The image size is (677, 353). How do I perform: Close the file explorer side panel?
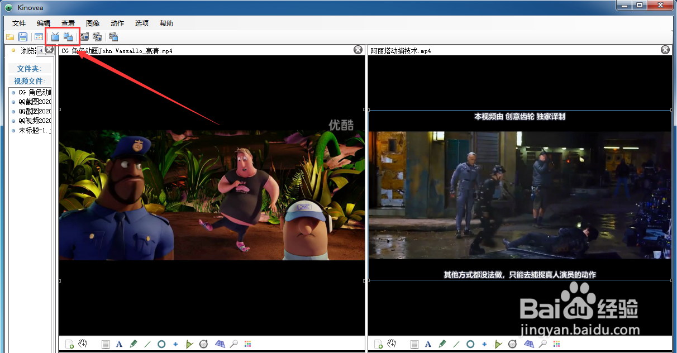click(x=49, y=50)
